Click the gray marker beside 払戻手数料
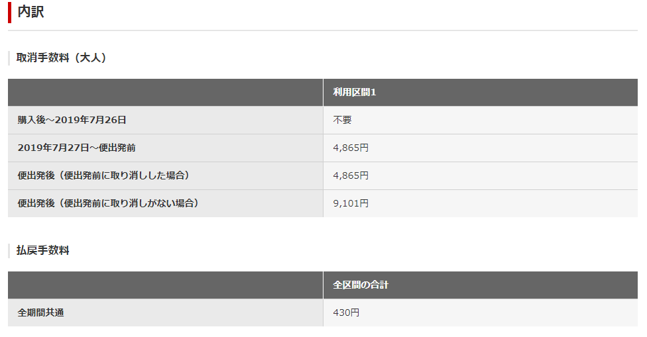The image size is (647, 337). [x=9, y=250]
